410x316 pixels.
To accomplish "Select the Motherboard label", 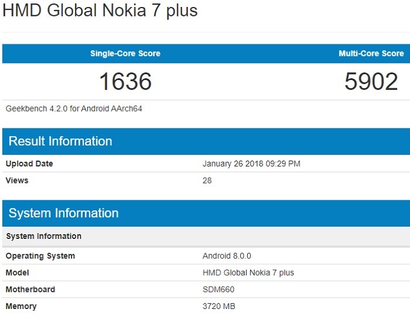I will point(30,289).
